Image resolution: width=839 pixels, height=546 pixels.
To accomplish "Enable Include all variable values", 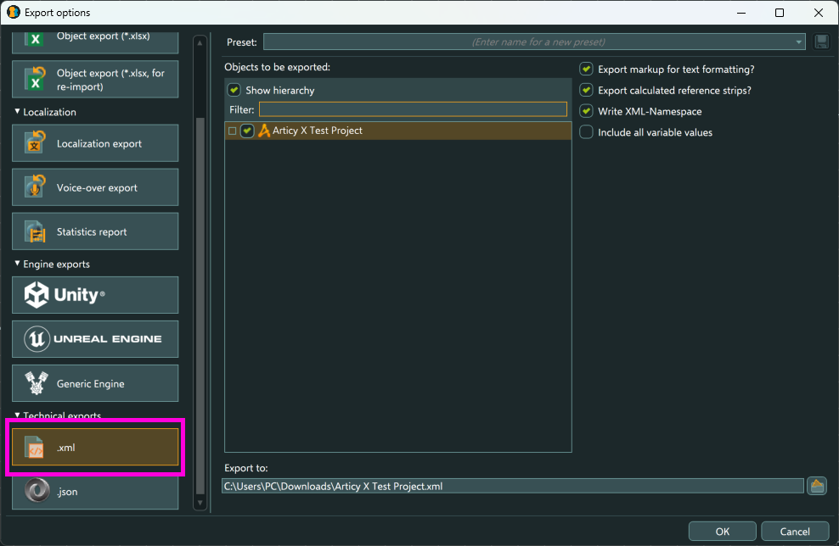I will tap(587, 132).
